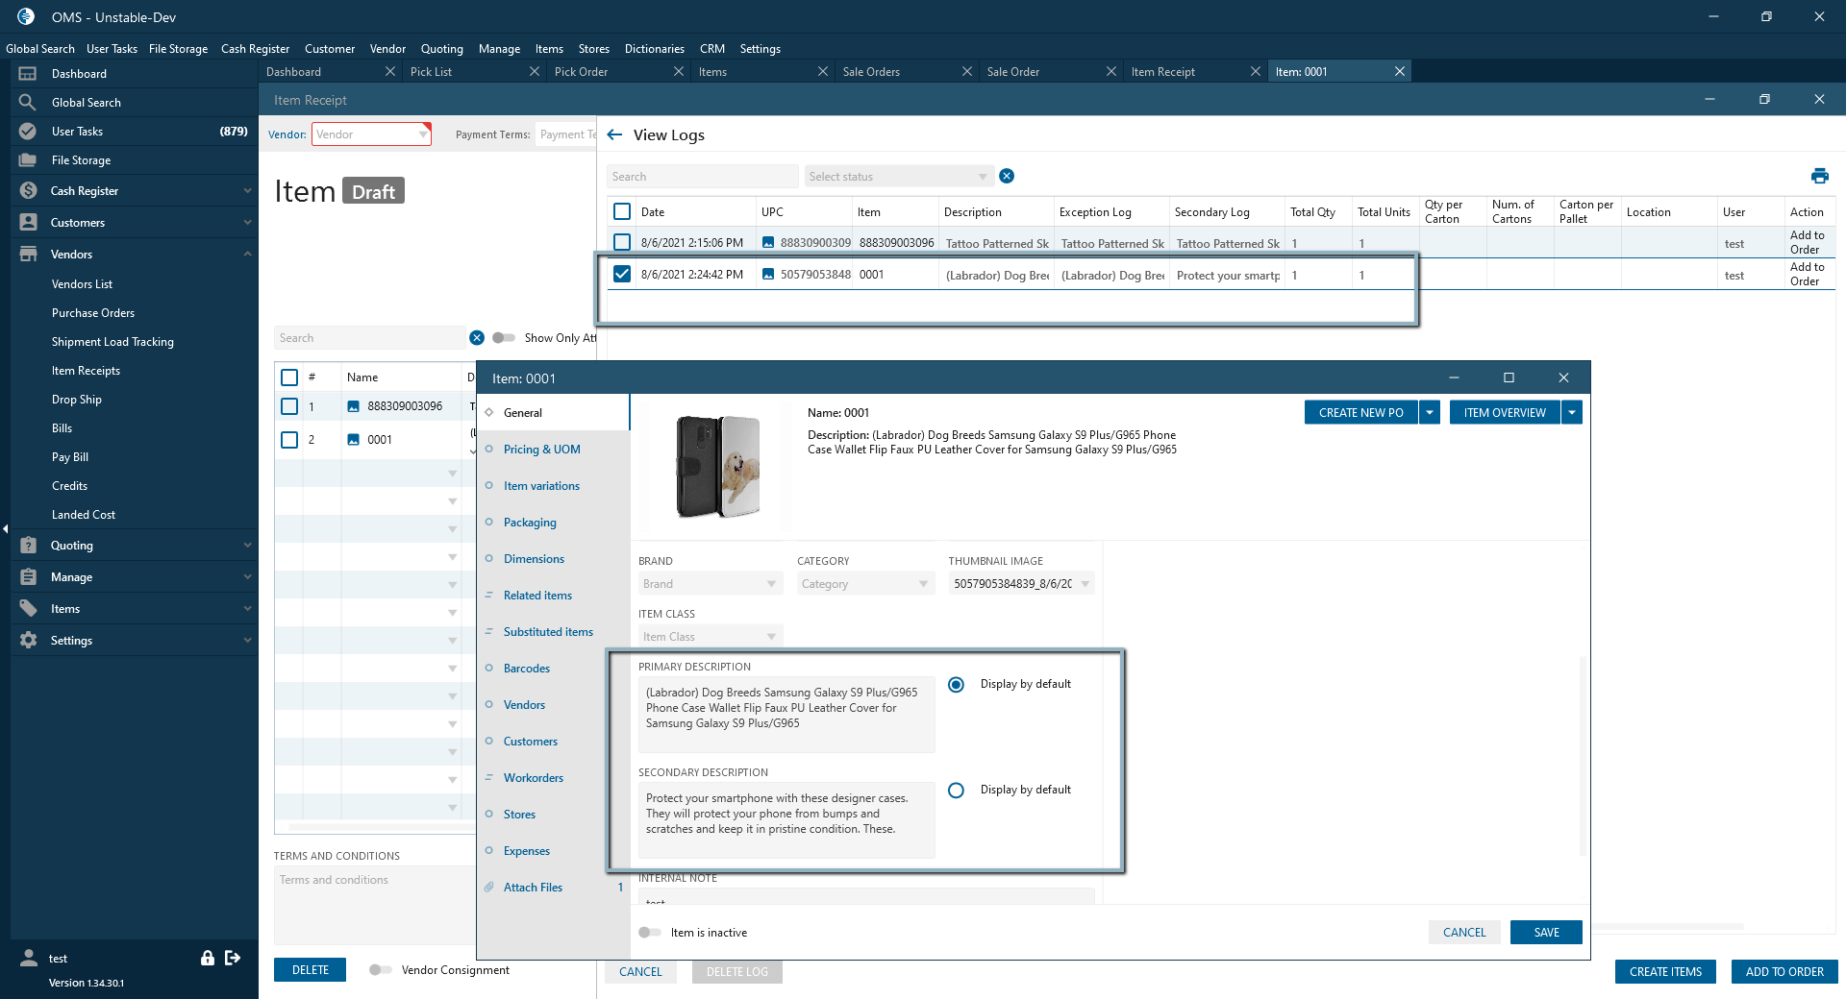This screenshot has height=999, width=1846.
Task: Click image icon next to UPC 50579053848
Action: tap(768, 275)
